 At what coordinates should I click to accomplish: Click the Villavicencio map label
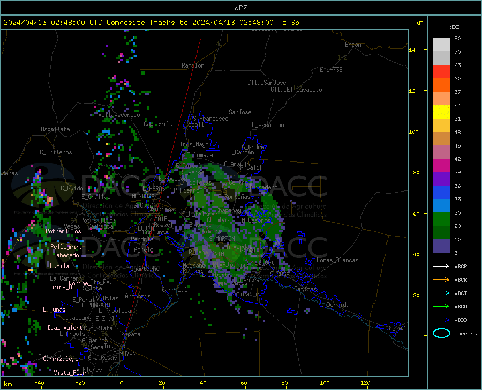[119, 115]
